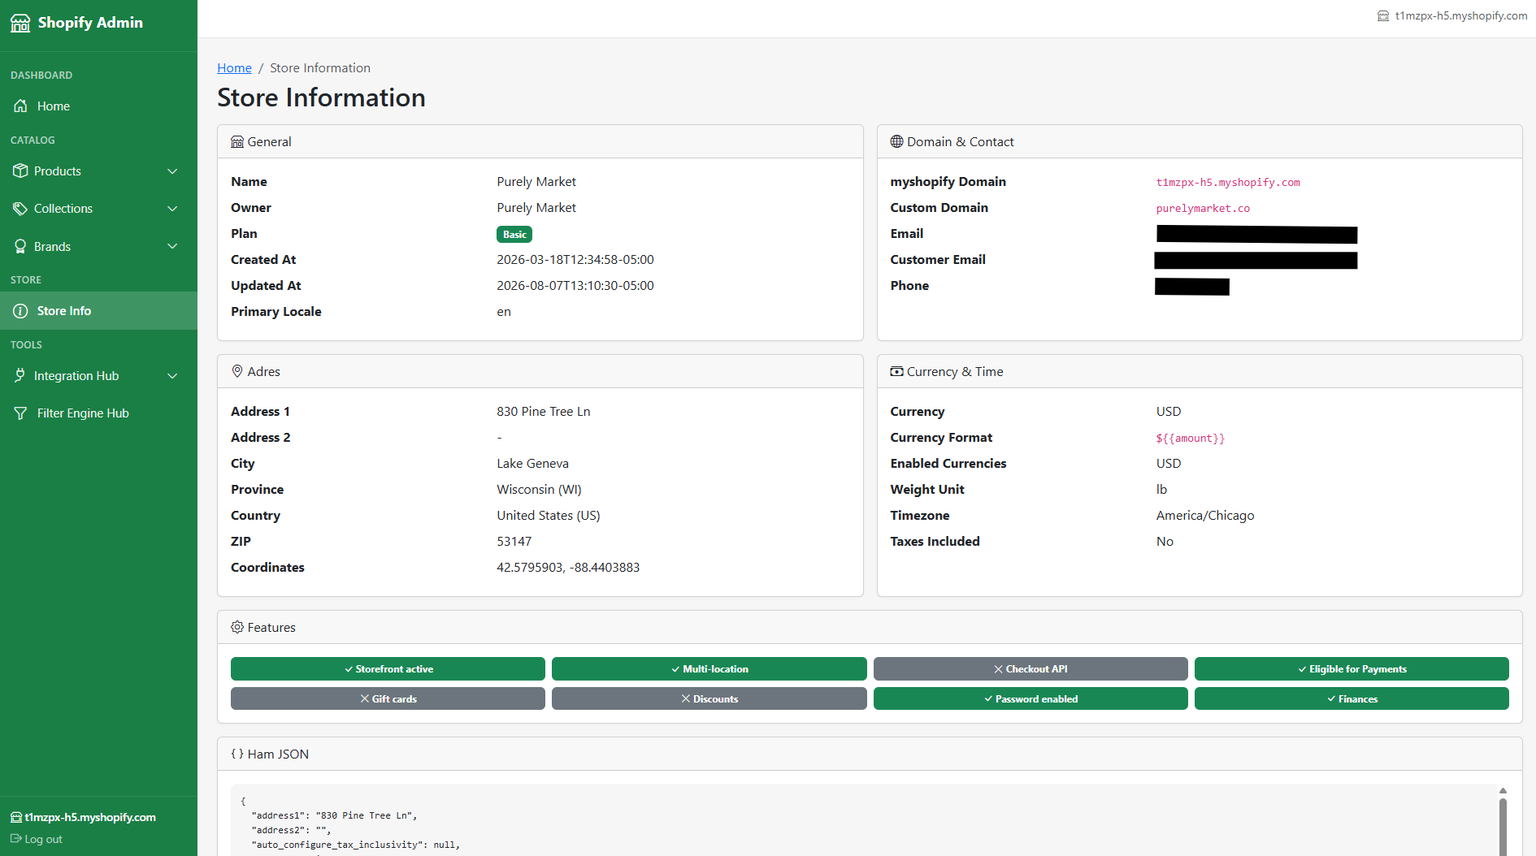Open Integration Hub sidebar menu
The width and height of the screenshot is (1536, 856).
point(98,376)
